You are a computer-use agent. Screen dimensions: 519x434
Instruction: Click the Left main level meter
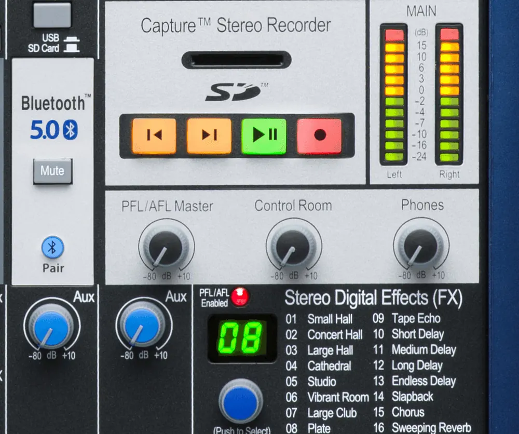[x=394, y=94]
